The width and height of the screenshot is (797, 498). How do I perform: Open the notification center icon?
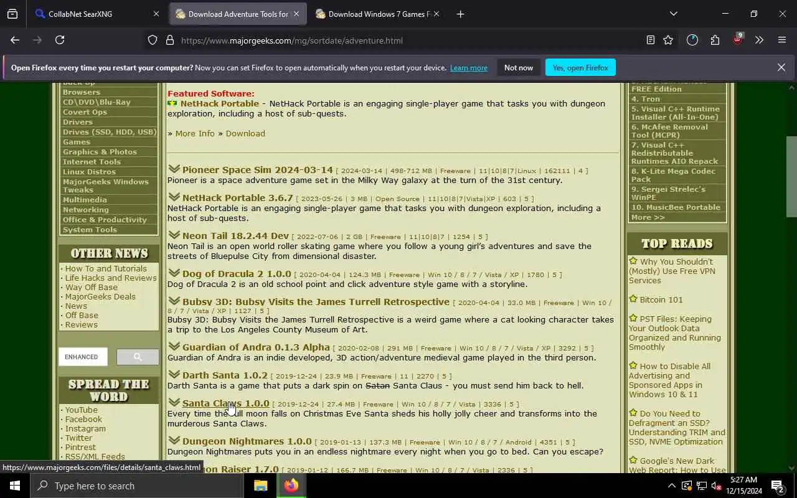pos(778,486)
